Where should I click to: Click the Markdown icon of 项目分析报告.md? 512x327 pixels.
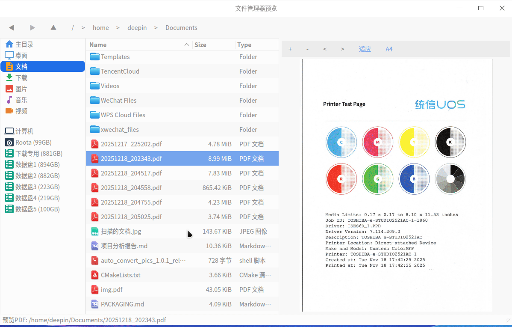point(95,246)
